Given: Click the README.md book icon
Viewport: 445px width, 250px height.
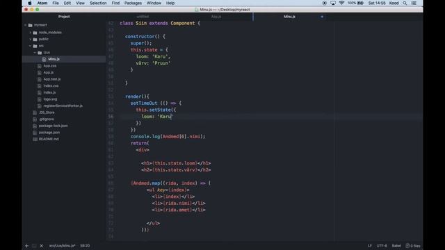Looking at the screenshot, I should click(x=35, y=139).
